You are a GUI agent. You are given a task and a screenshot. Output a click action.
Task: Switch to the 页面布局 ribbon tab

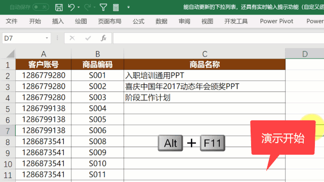point(109,21)
